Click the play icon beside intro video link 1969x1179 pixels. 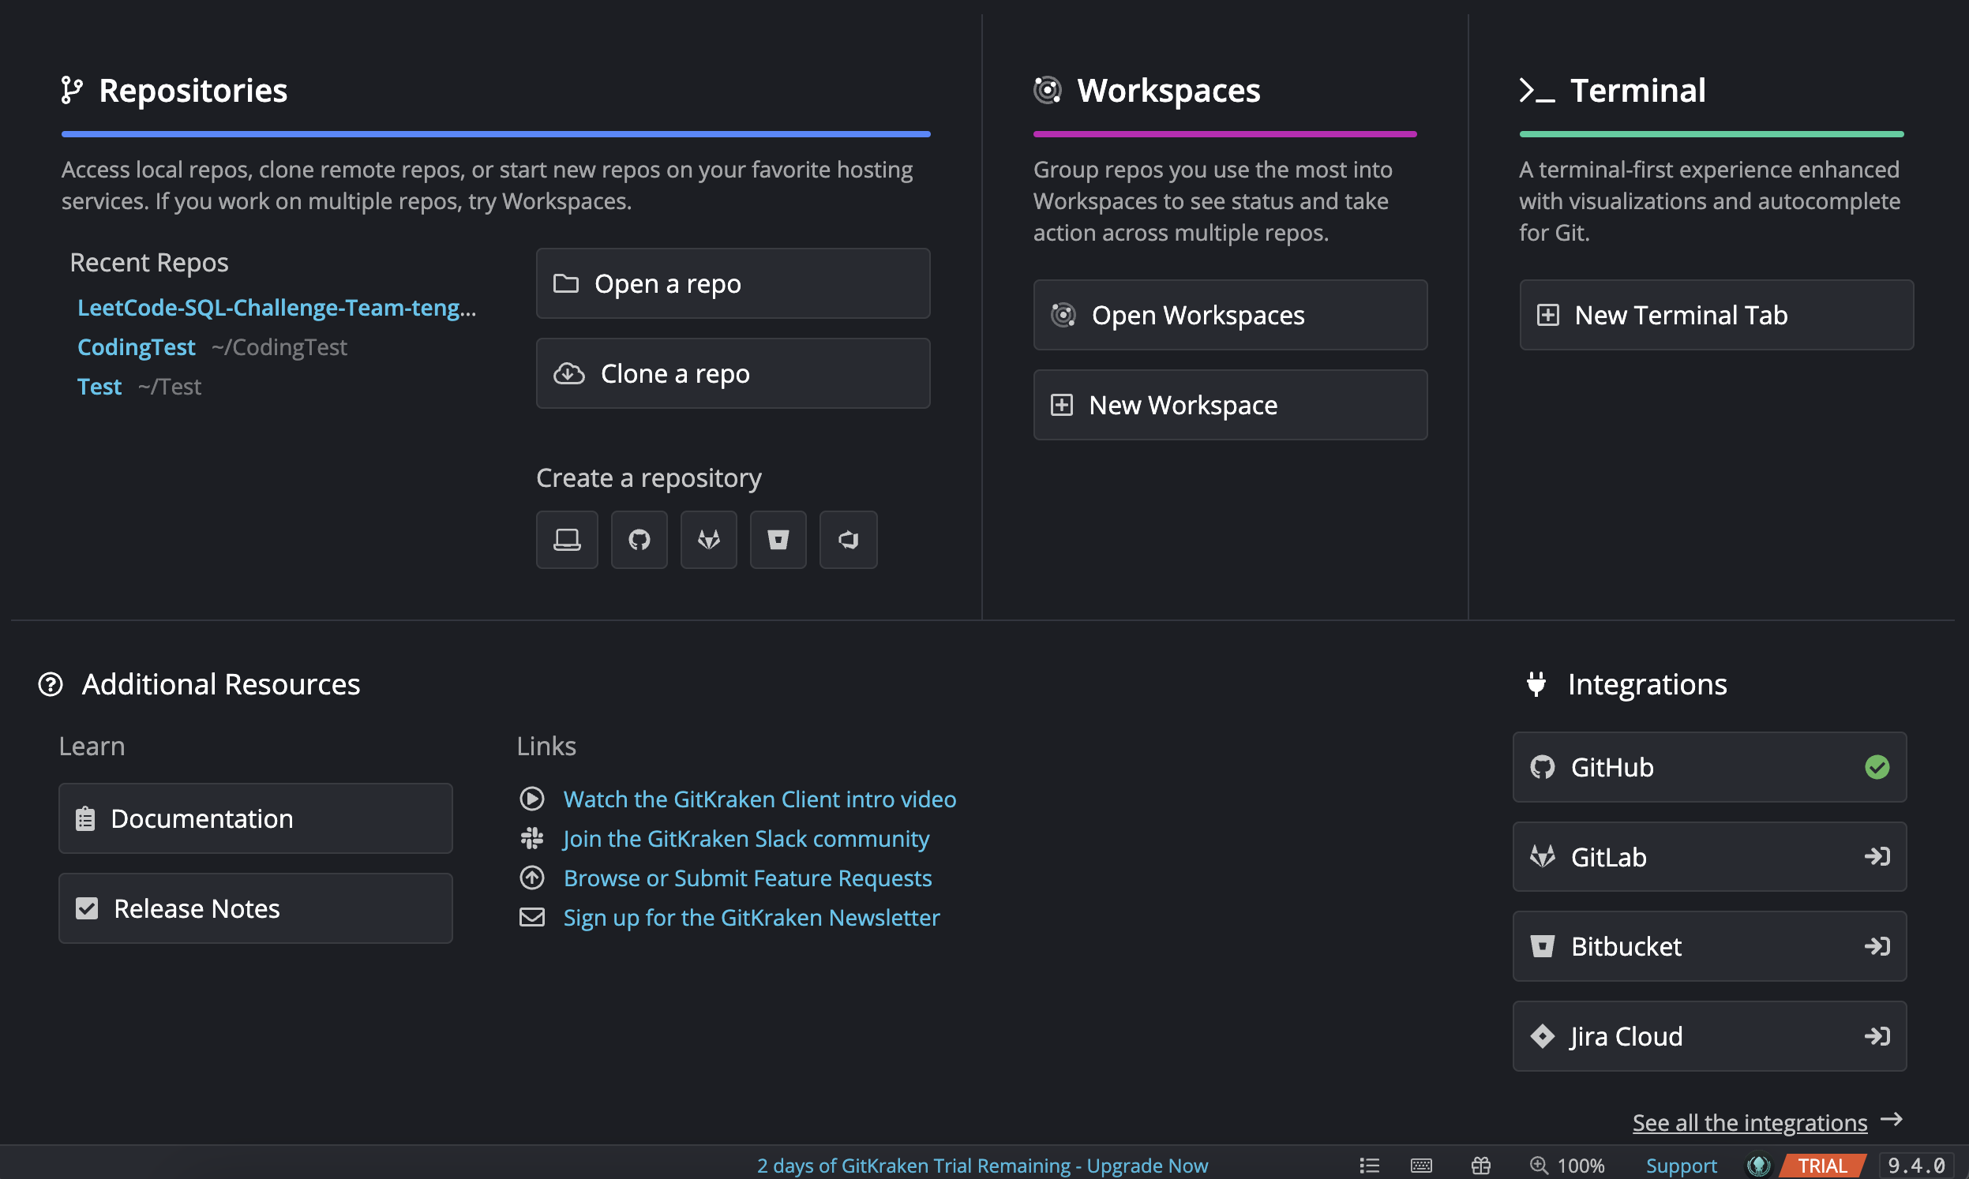pyautogui.click(x=531, y=799)
